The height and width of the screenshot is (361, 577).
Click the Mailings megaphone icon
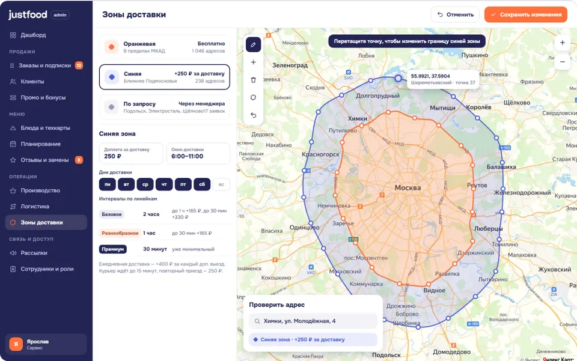[13, 253]
